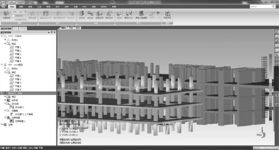Open the middle viewport tab next to 图形
279x150 pixels.
71,28
